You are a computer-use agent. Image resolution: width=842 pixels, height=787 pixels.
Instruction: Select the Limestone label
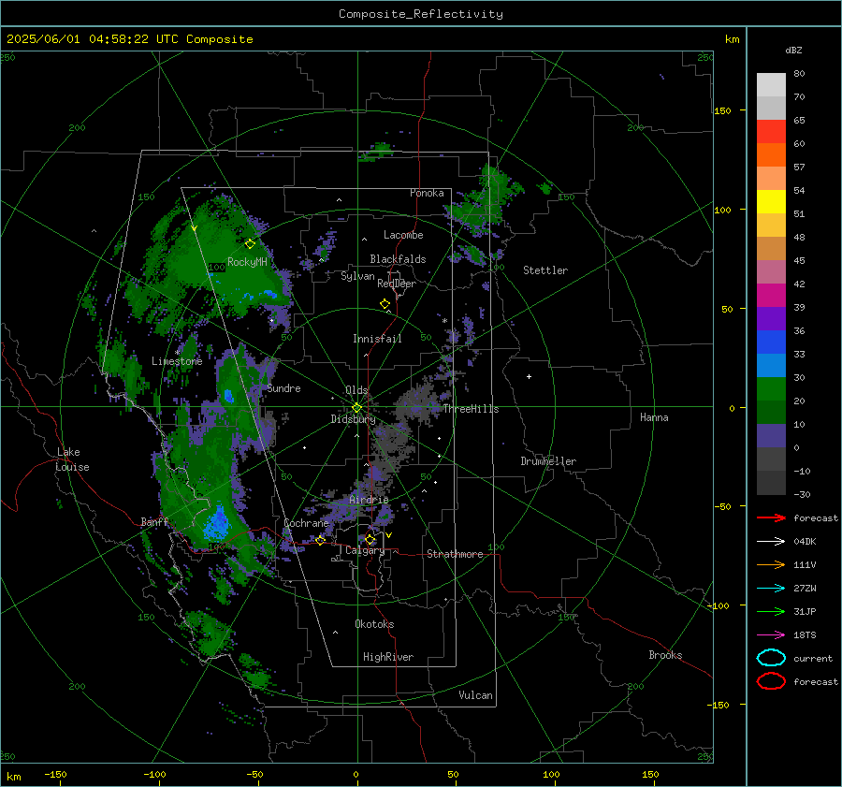click(x=177, y=361)
